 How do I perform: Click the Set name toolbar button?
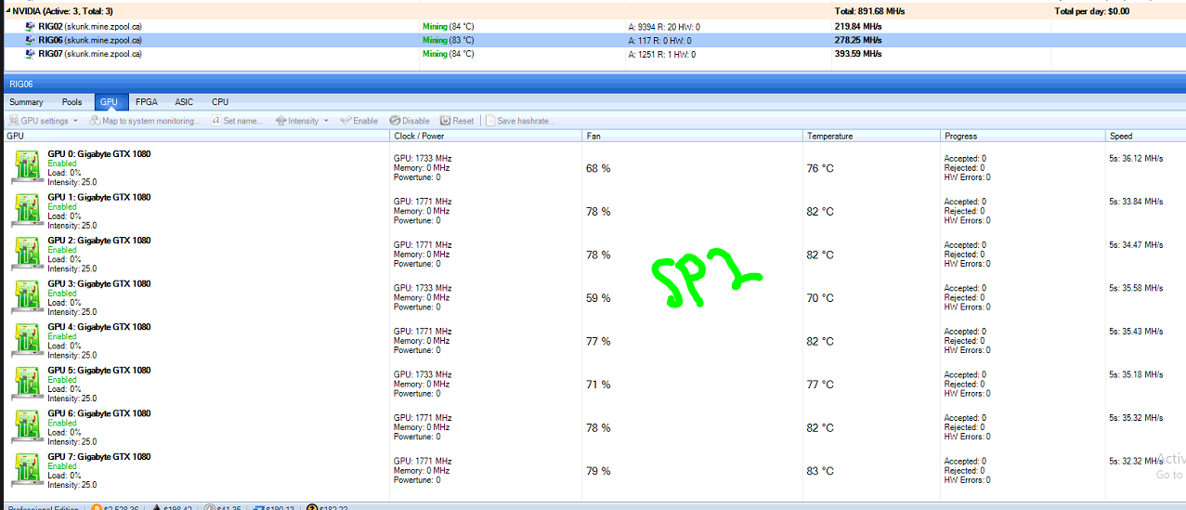coord(237,121)
